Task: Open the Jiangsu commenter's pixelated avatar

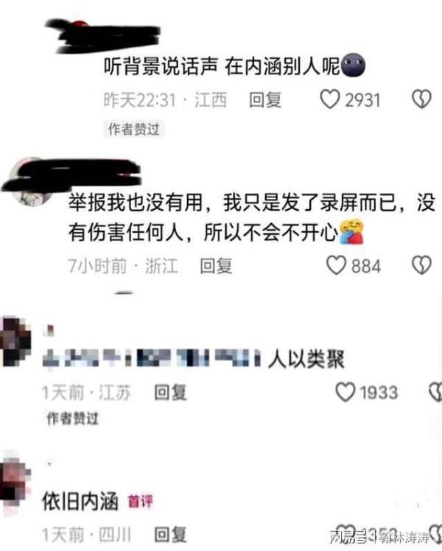Action: pyautogui.click(x=15, y=341)
